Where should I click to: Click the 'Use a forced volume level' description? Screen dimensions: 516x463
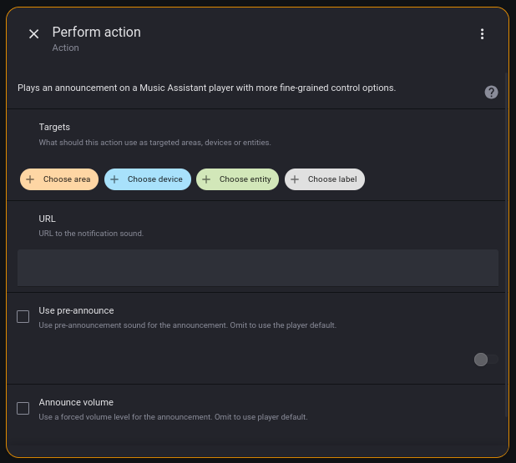[x=173, y=417]
